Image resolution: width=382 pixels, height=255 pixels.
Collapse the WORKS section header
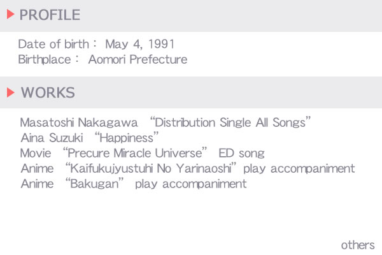point(191,92)
